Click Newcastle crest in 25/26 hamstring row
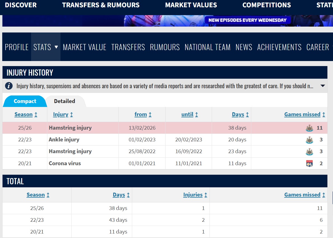Screen dimensions: 333x238 pyautogui.click(x=309, y=128)
